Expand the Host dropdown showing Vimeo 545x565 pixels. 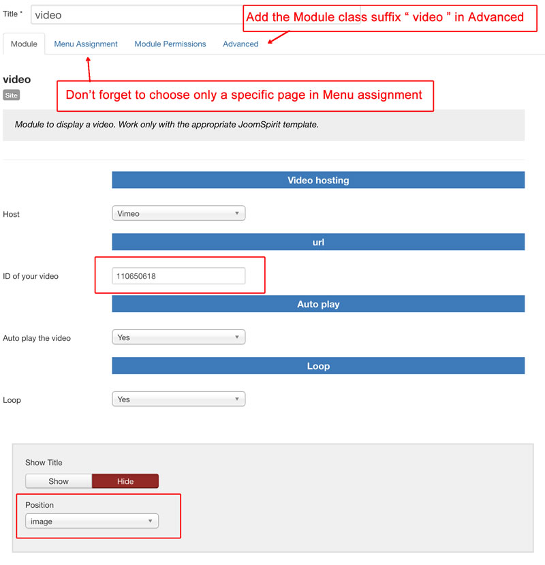(x=178, y=213)
